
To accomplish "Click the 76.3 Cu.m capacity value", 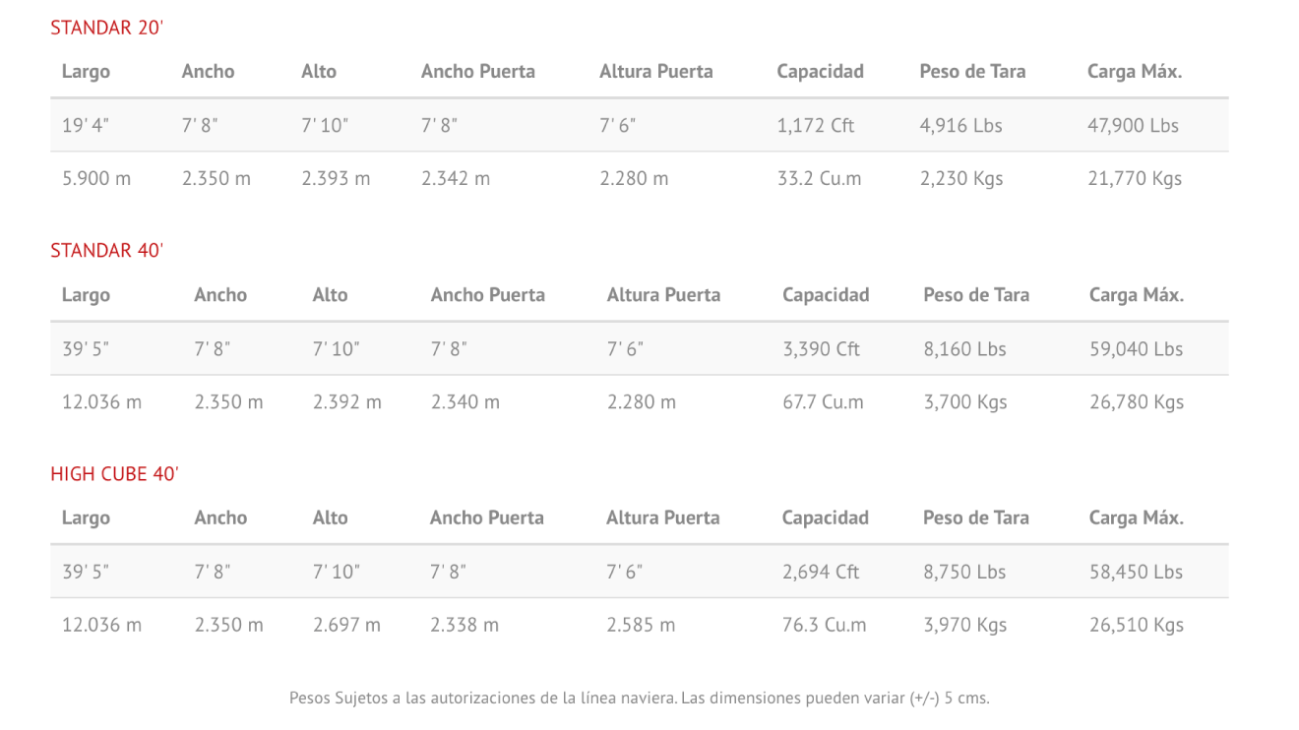I will pos(824,626).
